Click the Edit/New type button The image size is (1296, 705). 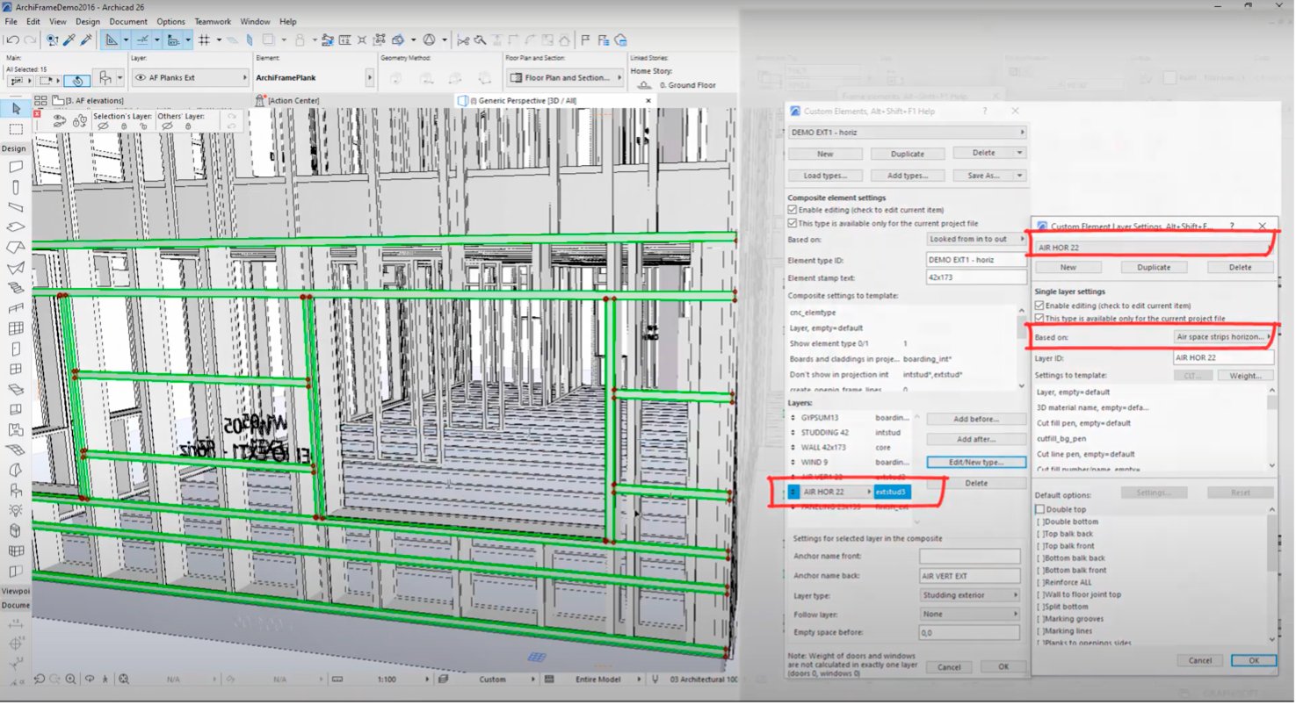[x=976, y=462]
